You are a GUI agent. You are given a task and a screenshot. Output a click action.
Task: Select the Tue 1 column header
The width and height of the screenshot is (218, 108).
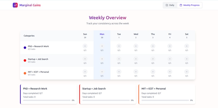click(119, 36)
